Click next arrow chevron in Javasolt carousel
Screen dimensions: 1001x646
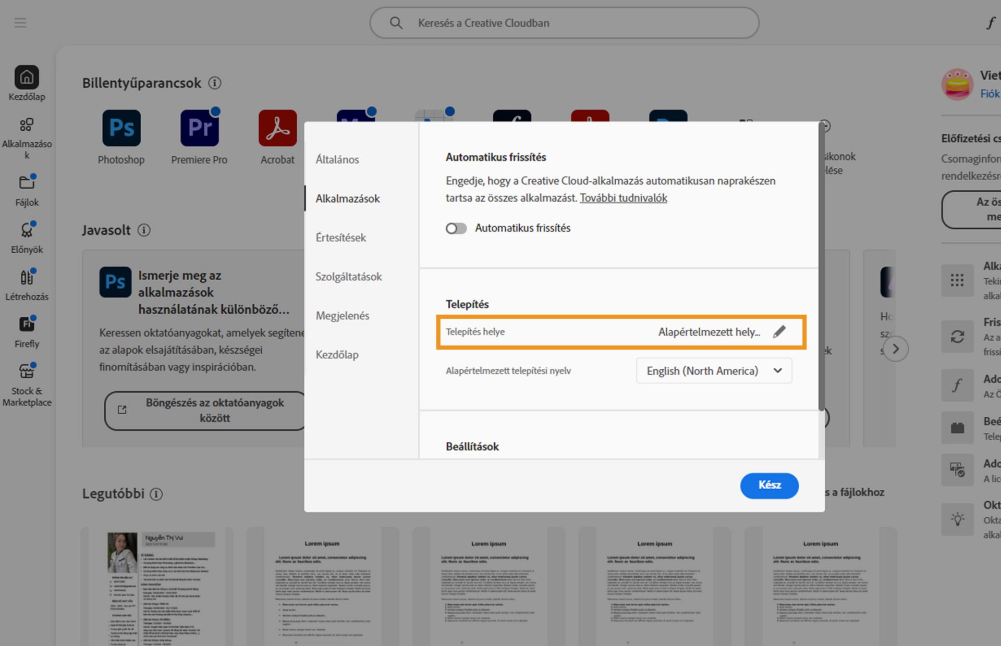point(895,349)
